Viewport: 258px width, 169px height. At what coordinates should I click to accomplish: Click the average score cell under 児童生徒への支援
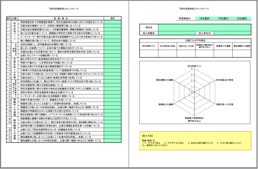[x=186, y=53]
